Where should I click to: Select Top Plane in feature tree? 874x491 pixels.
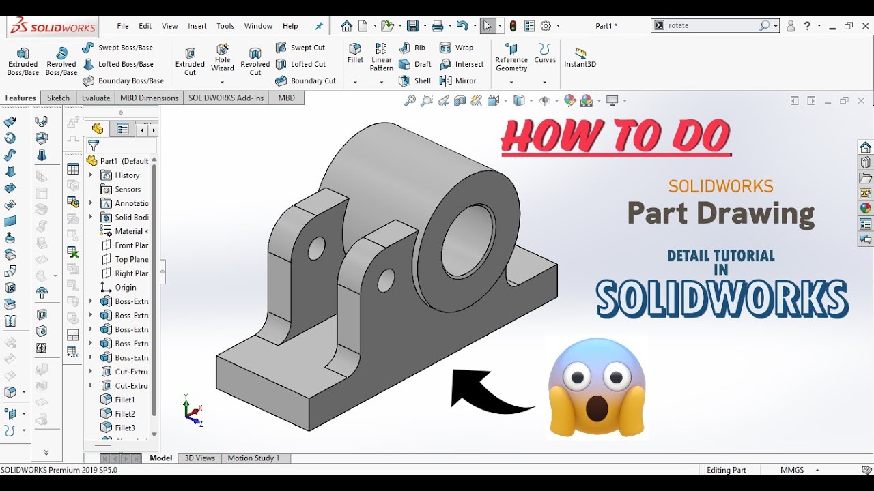(x=124, y=259)
